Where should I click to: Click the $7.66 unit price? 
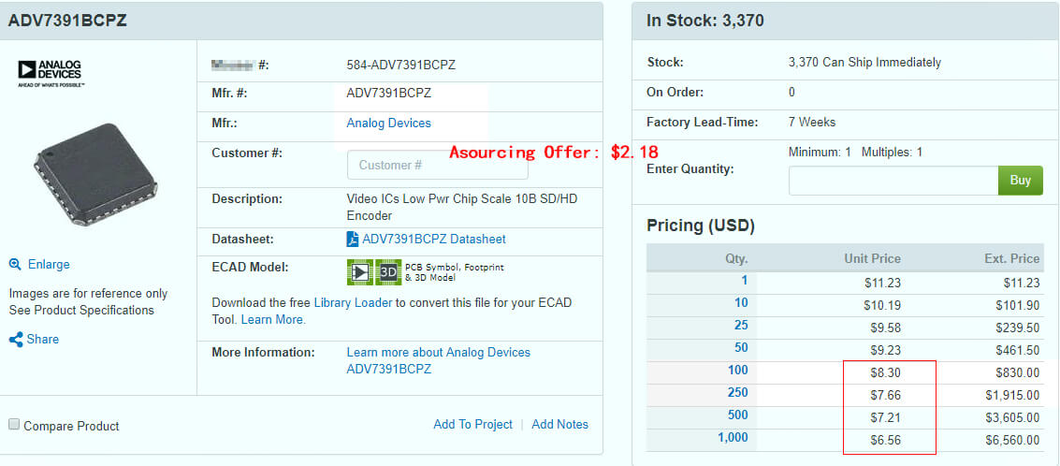pos(886,395)
